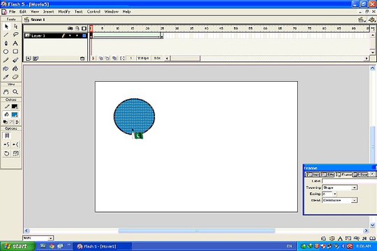
Task: Open the Edit Scene icon
Action: point(361,20)
